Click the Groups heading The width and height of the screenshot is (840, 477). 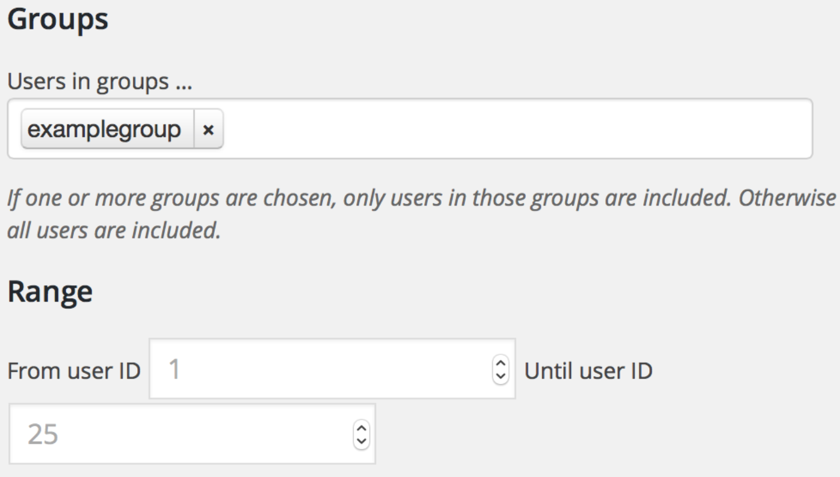58,21
